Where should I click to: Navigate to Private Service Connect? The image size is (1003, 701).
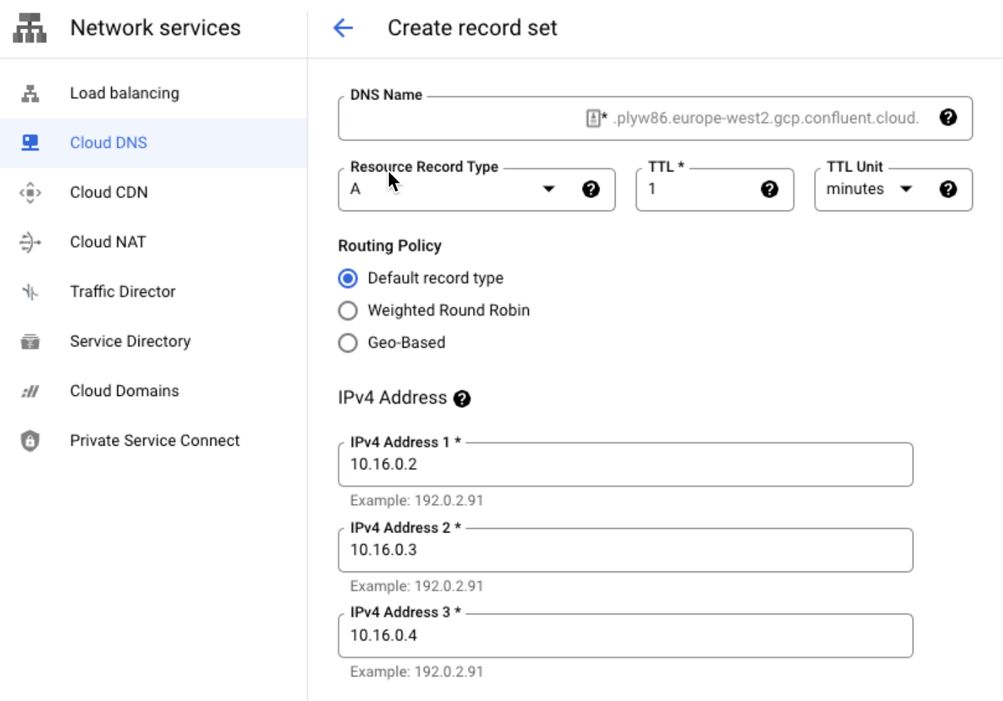(x=154, y=440)
